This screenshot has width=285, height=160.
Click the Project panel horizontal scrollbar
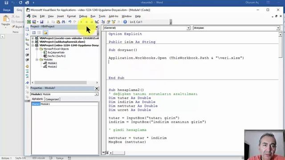coord(61,83)
